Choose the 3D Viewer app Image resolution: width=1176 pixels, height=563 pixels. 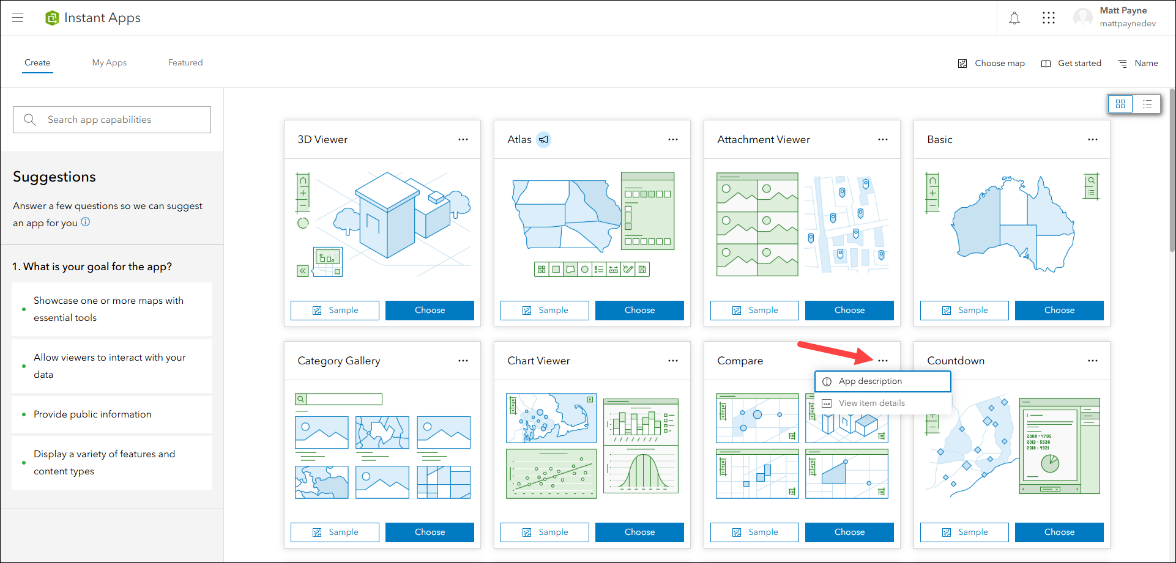coord(430,311)
